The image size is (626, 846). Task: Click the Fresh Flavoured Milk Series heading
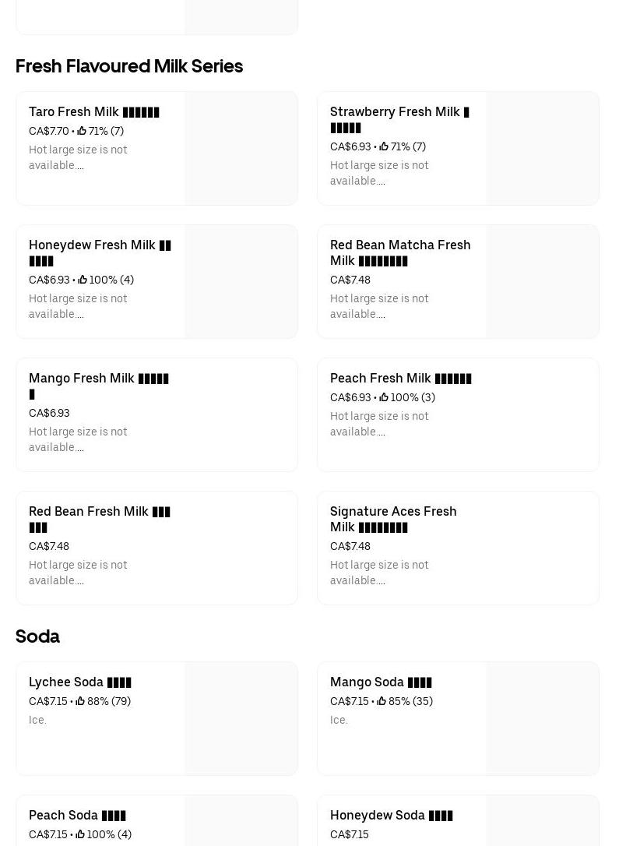click(129, 66)
